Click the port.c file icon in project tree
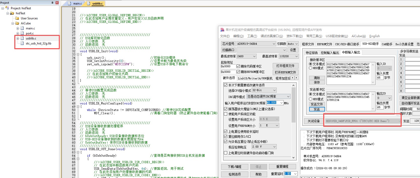 (22, 33)
